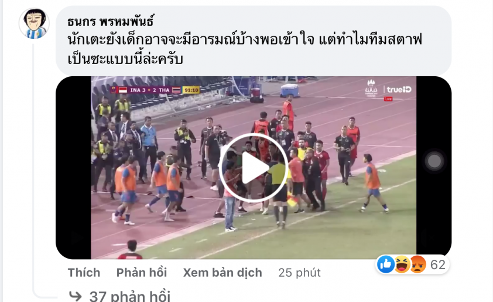Expand the 37 phản hồi replies
The width and height of the screenshot is (493, 302).
[x=130, y=296]
